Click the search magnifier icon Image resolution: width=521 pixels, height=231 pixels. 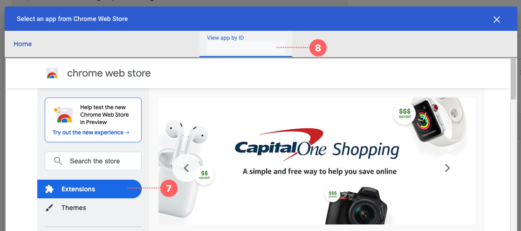tap(58, 161)
